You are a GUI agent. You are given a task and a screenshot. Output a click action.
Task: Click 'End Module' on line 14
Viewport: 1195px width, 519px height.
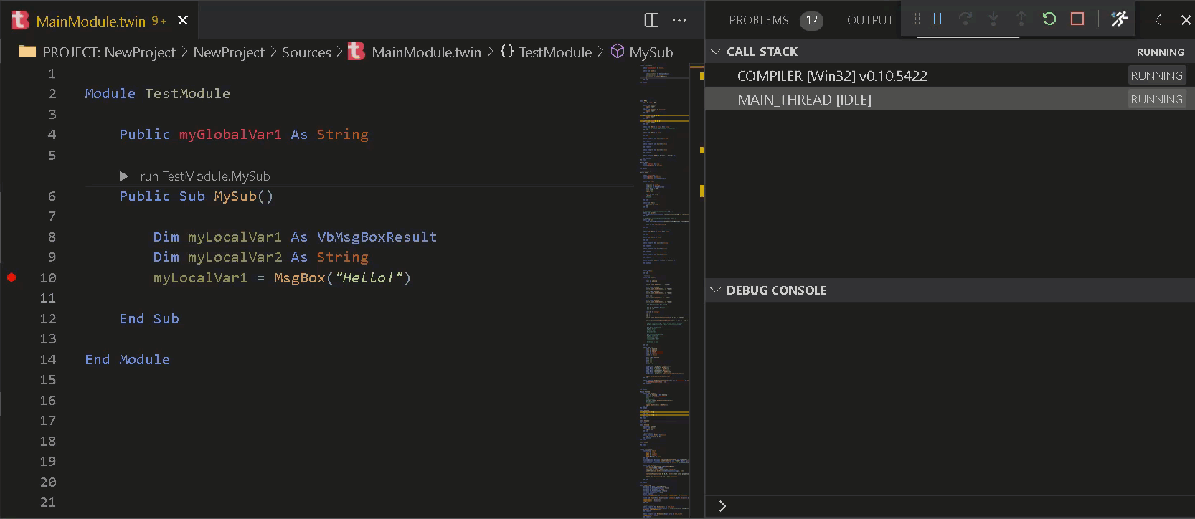point(127,359)
